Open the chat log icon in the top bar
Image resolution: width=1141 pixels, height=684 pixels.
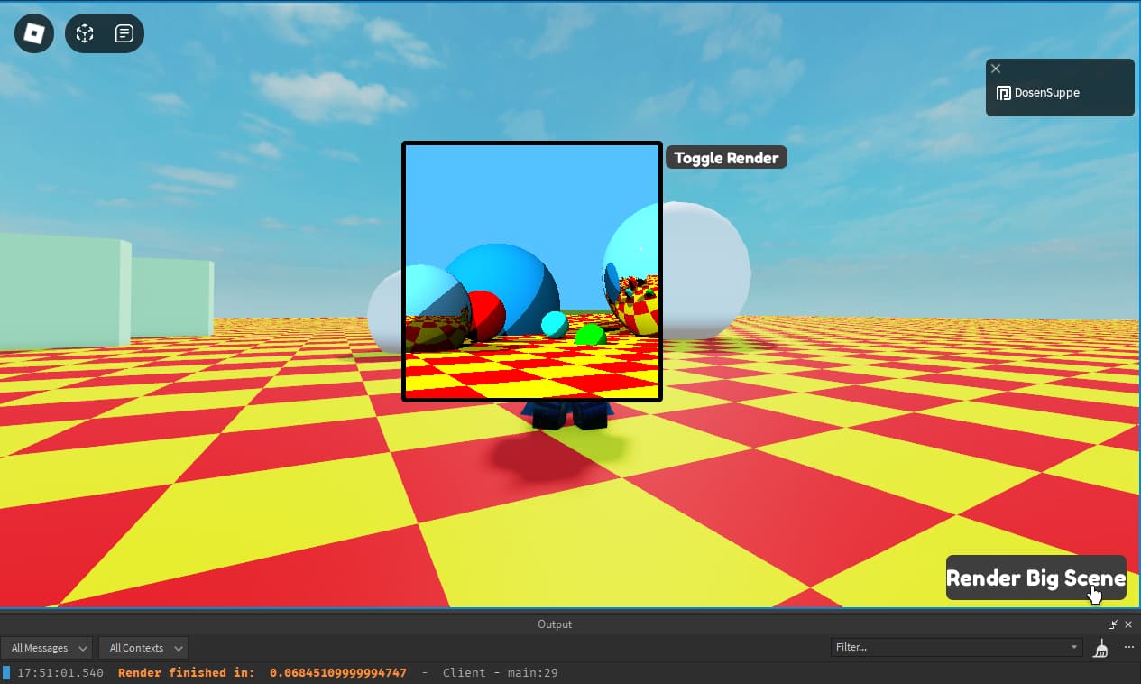point(124,33)
